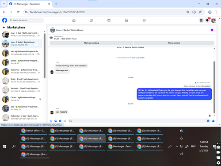Send a thumbs-up like
This screenshot has height=166, width=221.
coord(213,121)
